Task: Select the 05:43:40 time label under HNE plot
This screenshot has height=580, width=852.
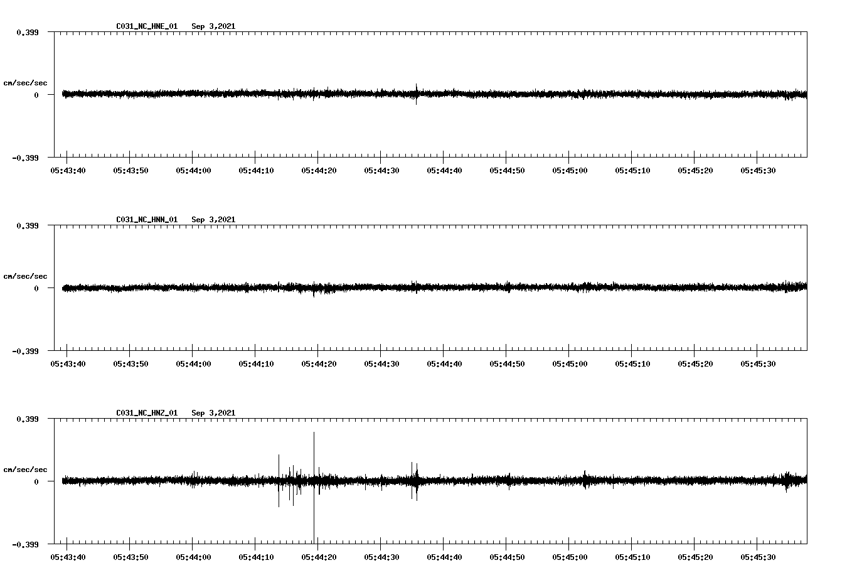Action: (68, 171)
